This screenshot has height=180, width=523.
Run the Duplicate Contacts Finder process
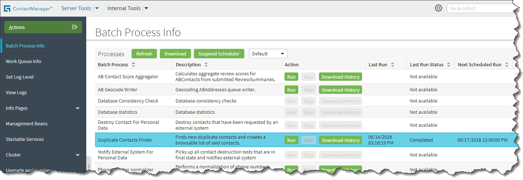point(291,141)
